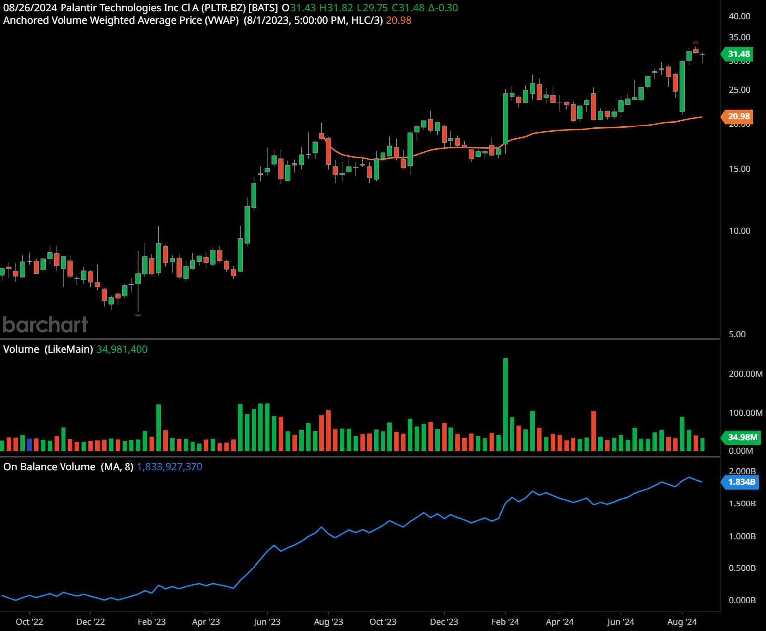
Task: Click the 200.00M volume axis label
Action: tap(745, 374)
